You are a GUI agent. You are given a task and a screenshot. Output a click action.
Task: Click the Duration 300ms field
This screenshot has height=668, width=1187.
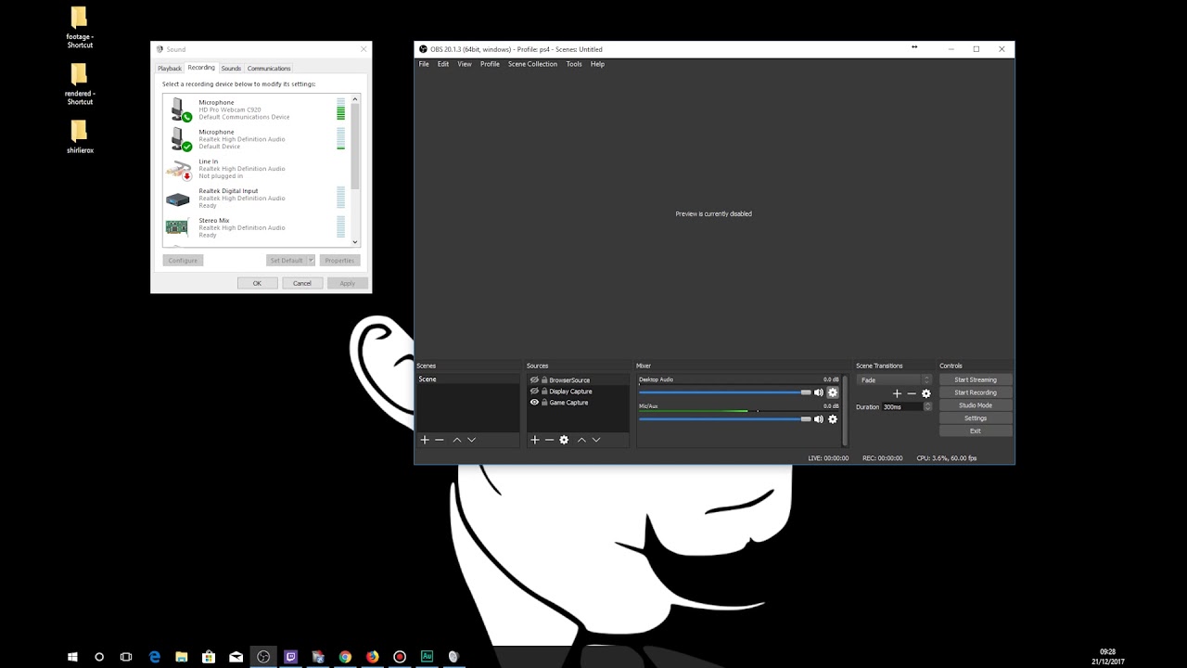coord(901,407)
